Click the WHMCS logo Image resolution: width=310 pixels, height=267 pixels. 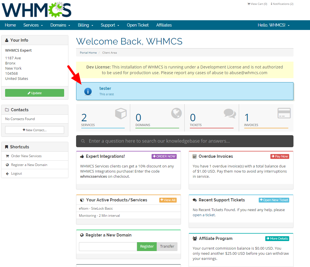[36, 10]
